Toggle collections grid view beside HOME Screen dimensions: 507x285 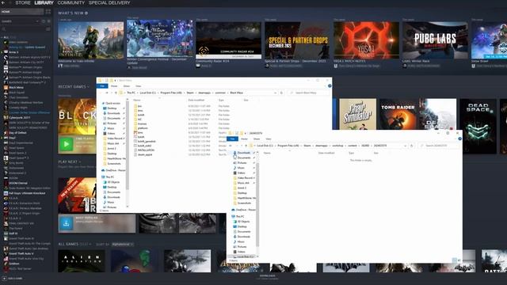48,12
